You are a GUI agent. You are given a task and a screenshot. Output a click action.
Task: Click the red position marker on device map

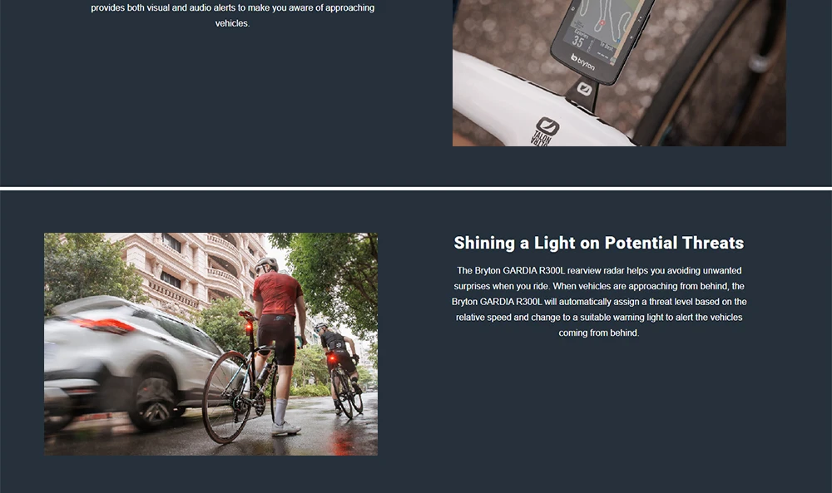tap(602, 23)
